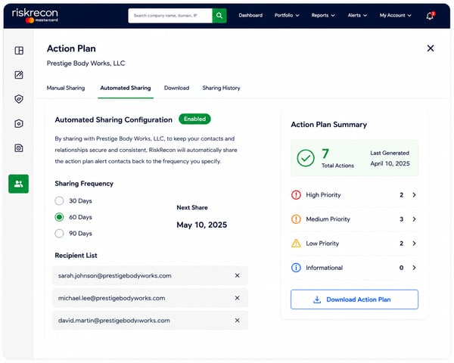This screenshot has width=454, height=363.
Task: Open the green people sidebar icon
Action: click(x=18, y=184)
